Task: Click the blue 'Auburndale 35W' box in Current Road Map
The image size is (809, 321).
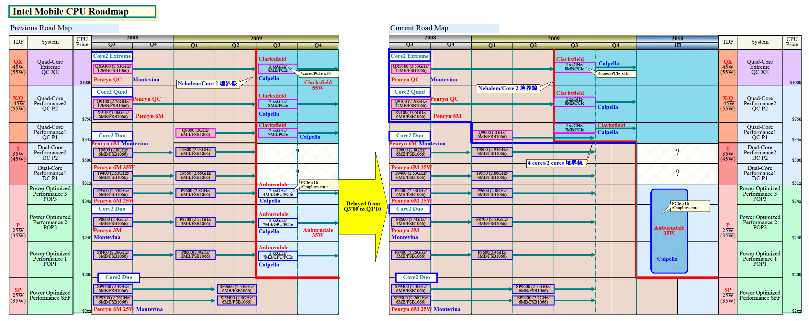Action: point(669,231)
